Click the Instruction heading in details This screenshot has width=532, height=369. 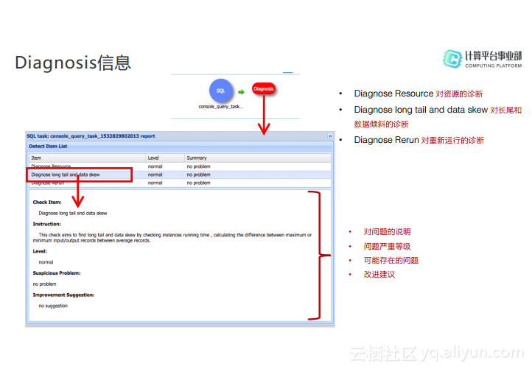pos(47,224)
